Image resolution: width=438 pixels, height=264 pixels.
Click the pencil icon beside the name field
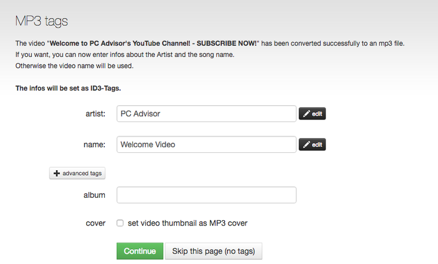(306, 145)
